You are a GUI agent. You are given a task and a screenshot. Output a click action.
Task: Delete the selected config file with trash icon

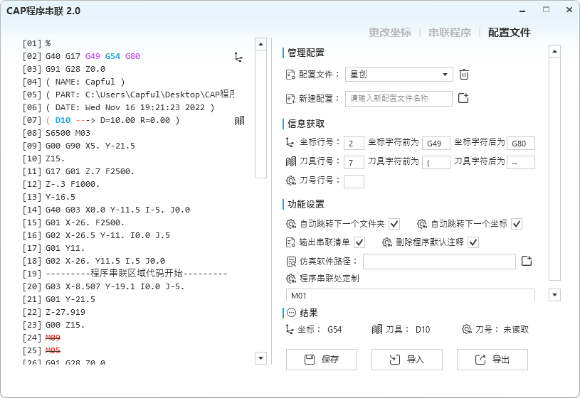(x=464, y=74)
